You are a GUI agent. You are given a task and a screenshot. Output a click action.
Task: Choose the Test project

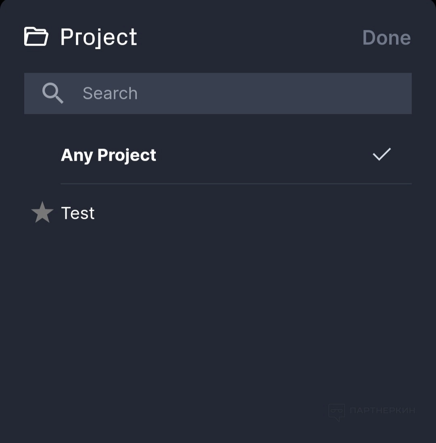point(78,213)
